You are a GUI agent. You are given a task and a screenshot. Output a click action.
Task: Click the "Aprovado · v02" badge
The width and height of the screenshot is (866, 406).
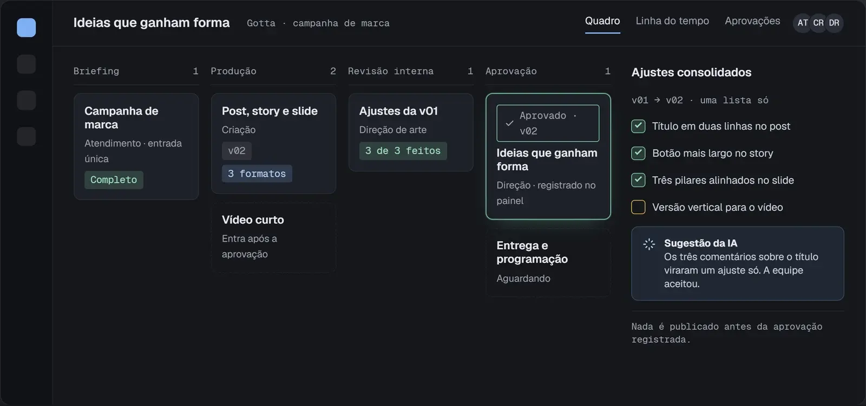pos(548,123)
